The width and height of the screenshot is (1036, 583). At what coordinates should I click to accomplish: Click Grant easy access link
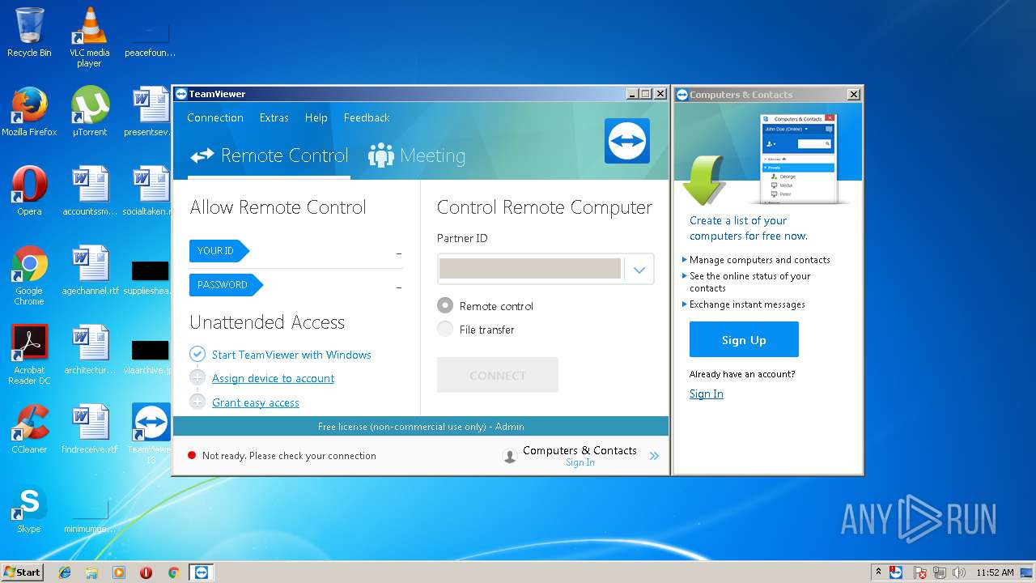coord(256,402)
